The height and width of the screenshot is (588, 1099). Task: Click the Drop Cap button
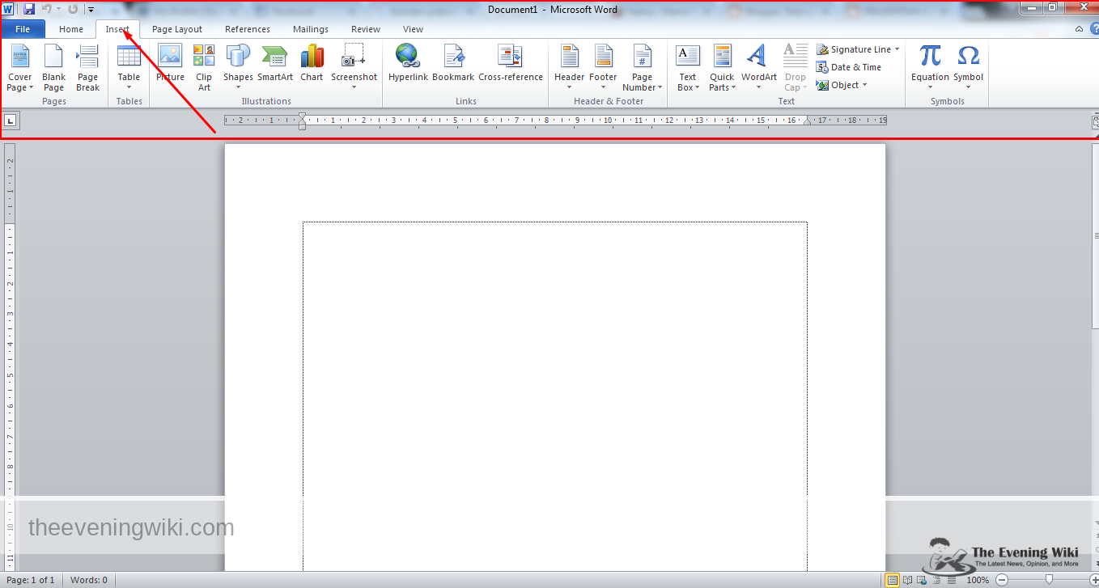[795, 68]
